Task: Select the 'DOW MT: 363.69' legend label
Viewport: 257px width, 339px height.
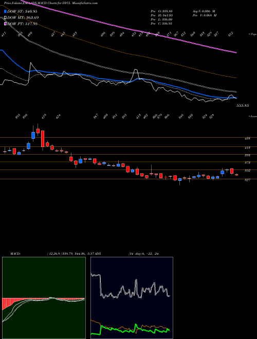Action: click(x=23, y=18)
